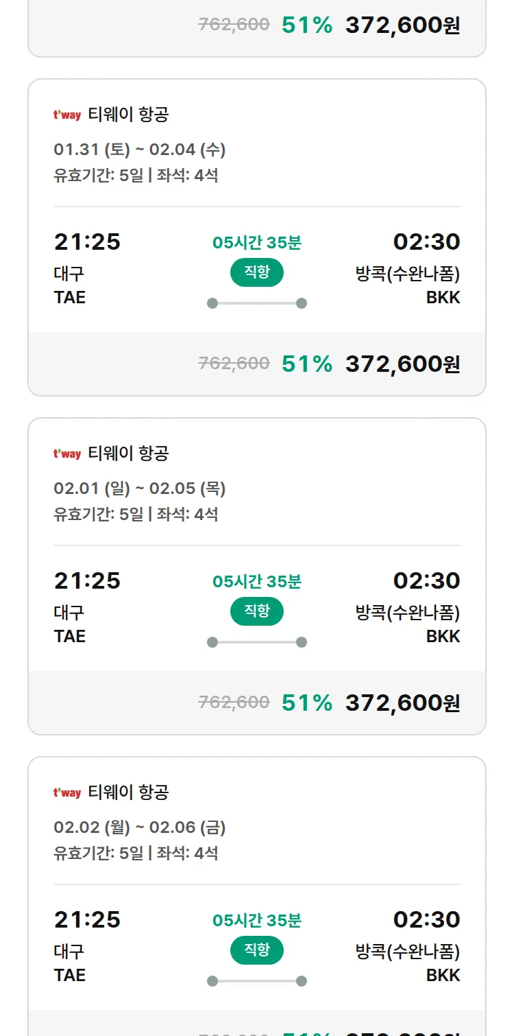Tap 51% discount label on 01.31 flight
514x1036 pixels.
tap(307, 364)
